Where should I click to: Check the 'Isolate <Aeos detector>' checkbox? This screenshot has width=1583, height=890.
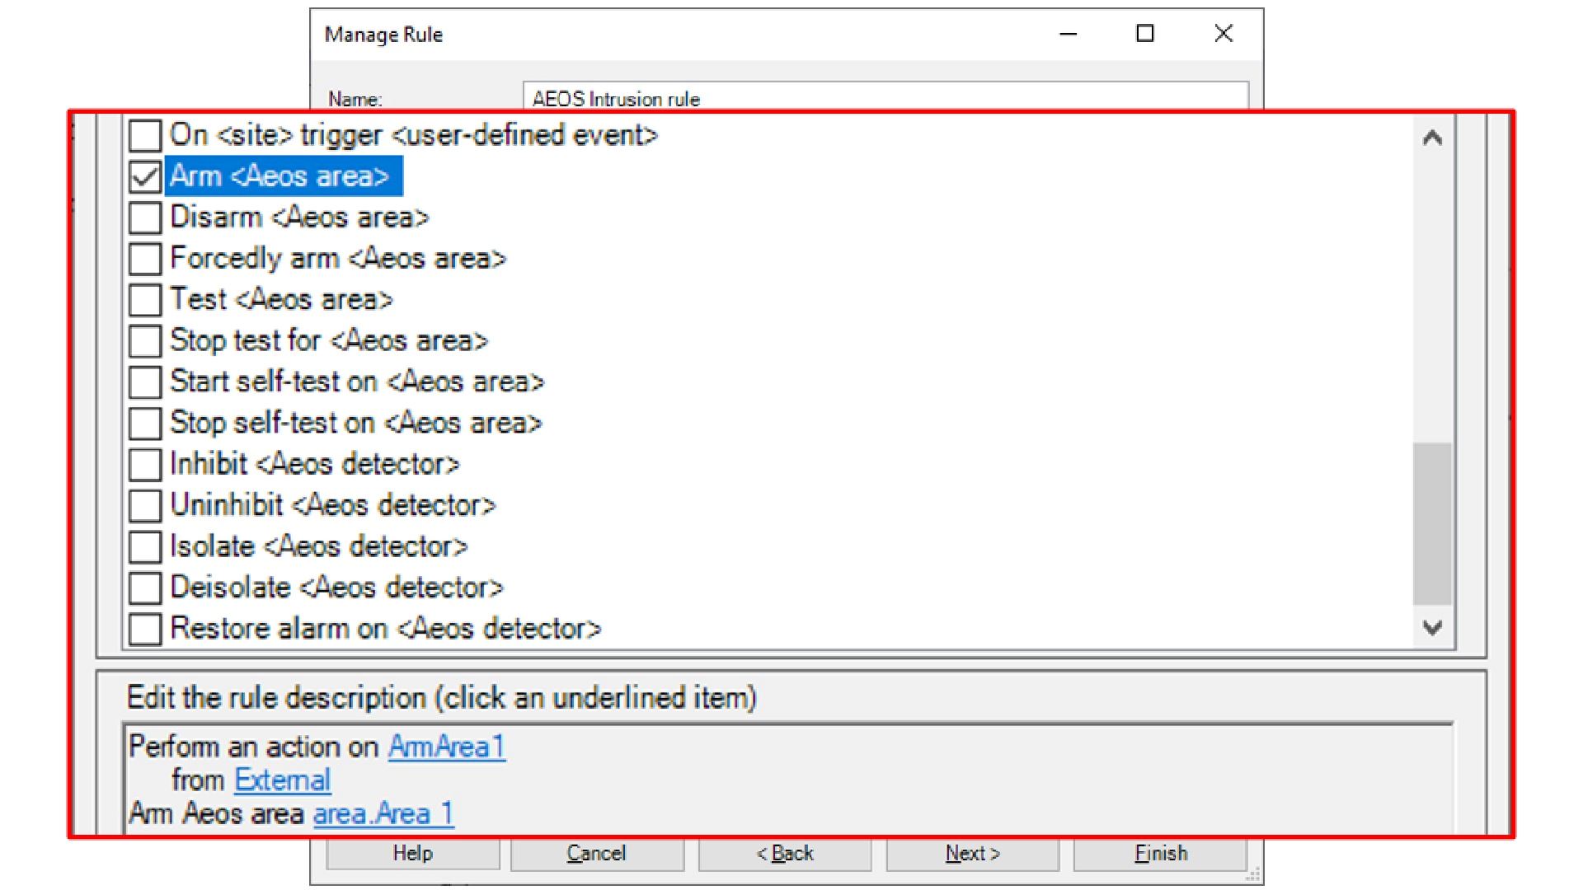[x=145, y=547]
